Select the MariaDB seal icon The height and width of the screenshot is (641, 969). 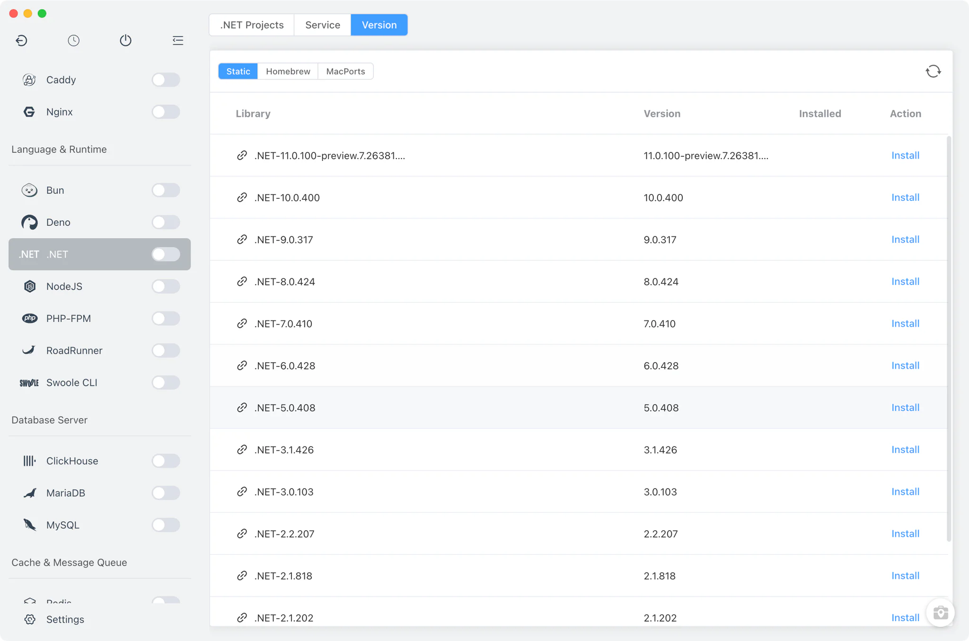click(x=29, y=493)
